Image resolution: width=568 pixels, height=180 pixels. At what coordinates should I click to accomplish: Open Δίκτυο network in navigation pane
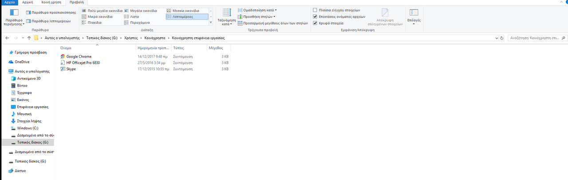[17, 170]
